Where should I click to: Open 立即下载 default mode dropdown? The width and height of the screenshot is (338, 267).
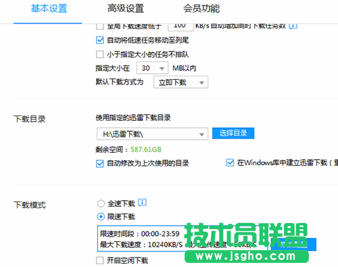point(180,82)
